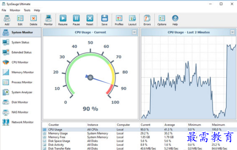Open Process Monitor in the sidebar
The height and width of the screenshot is (150, 237).
point(21,82)
